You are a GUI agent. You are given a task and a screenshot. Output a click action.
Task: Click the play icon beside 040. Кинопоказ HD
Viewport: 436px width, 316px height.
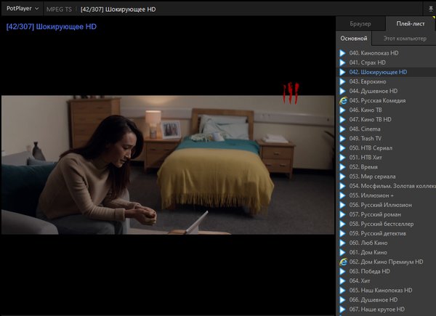343,53
